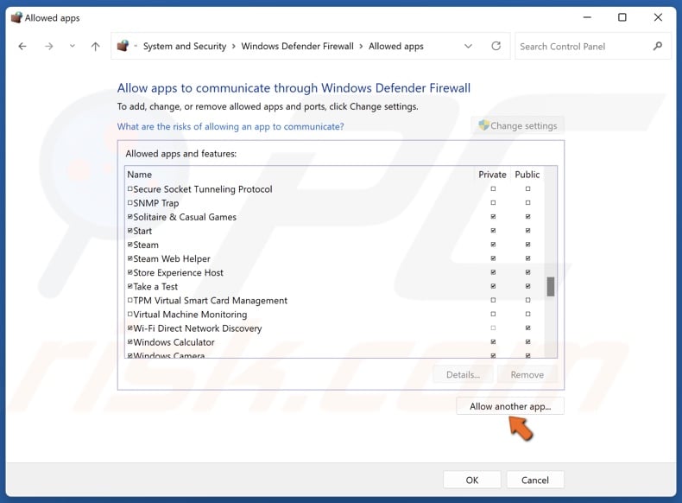The image size is (682, 503).
Task: Click the Back navigation arrow
Action: [x=22, y=47]
